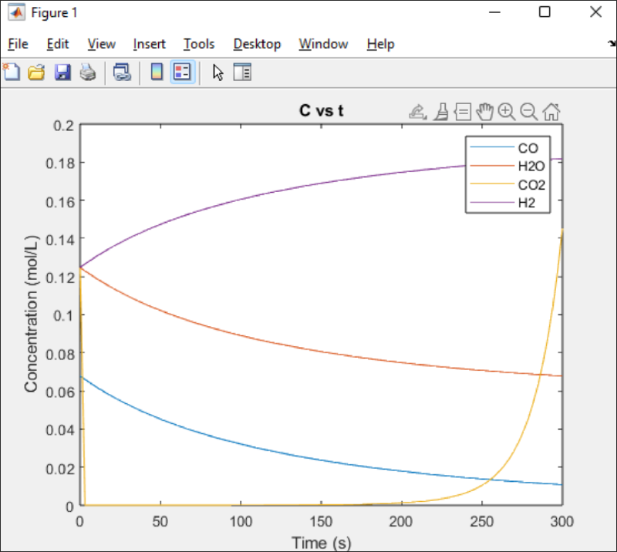Enable the Data Tips tool
The width and height of the screenshot is (617, 552).
[x=462, y=112]
